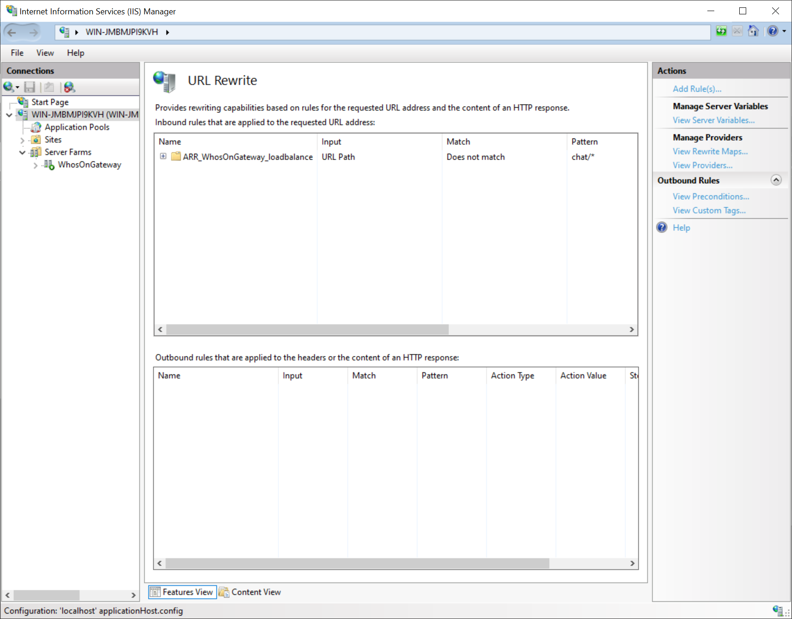The image size is (792, 619).
Task: Click outbound rules Action Value column header
Action: tap(590, 376)
